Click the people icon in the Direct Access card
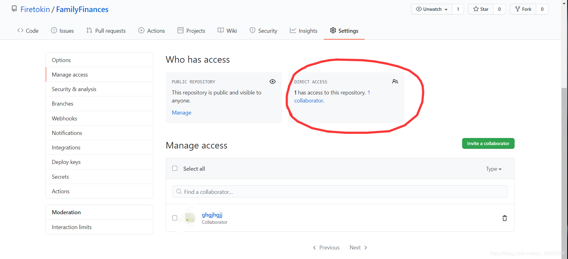 395,81
